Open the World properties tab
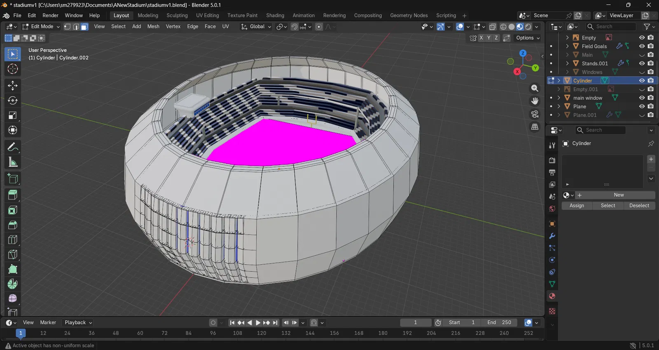Viewport: 659px width, 350px height. pos(552,209)
